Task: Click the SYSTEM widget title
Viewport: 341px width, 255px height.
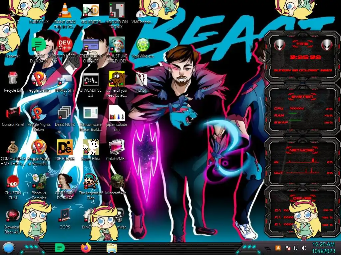Action: pos(302,97)
